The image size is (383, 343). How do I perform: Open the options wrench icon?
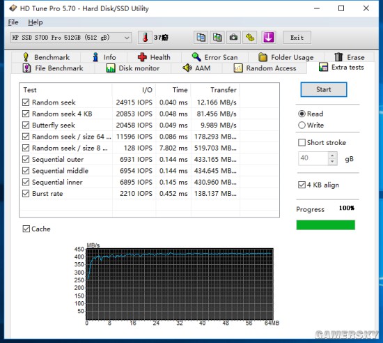pos(249,38)
